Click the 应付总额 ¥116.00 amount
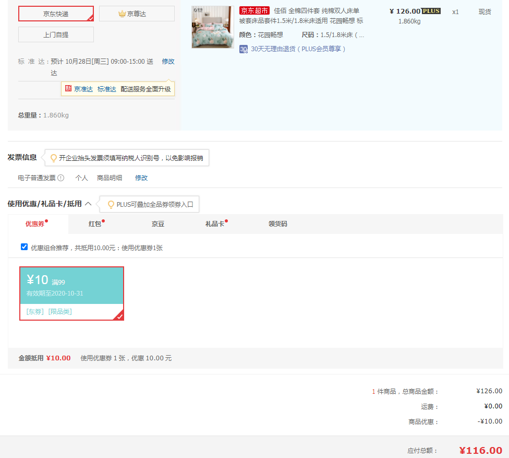509x458 pixels. click(x=481, y=451)
